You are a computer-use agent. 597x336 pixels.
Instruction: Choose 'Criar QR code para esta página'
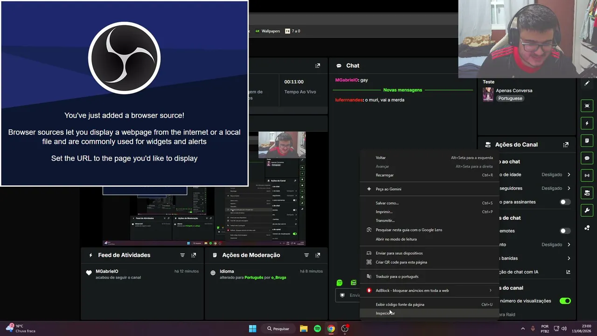429,262
